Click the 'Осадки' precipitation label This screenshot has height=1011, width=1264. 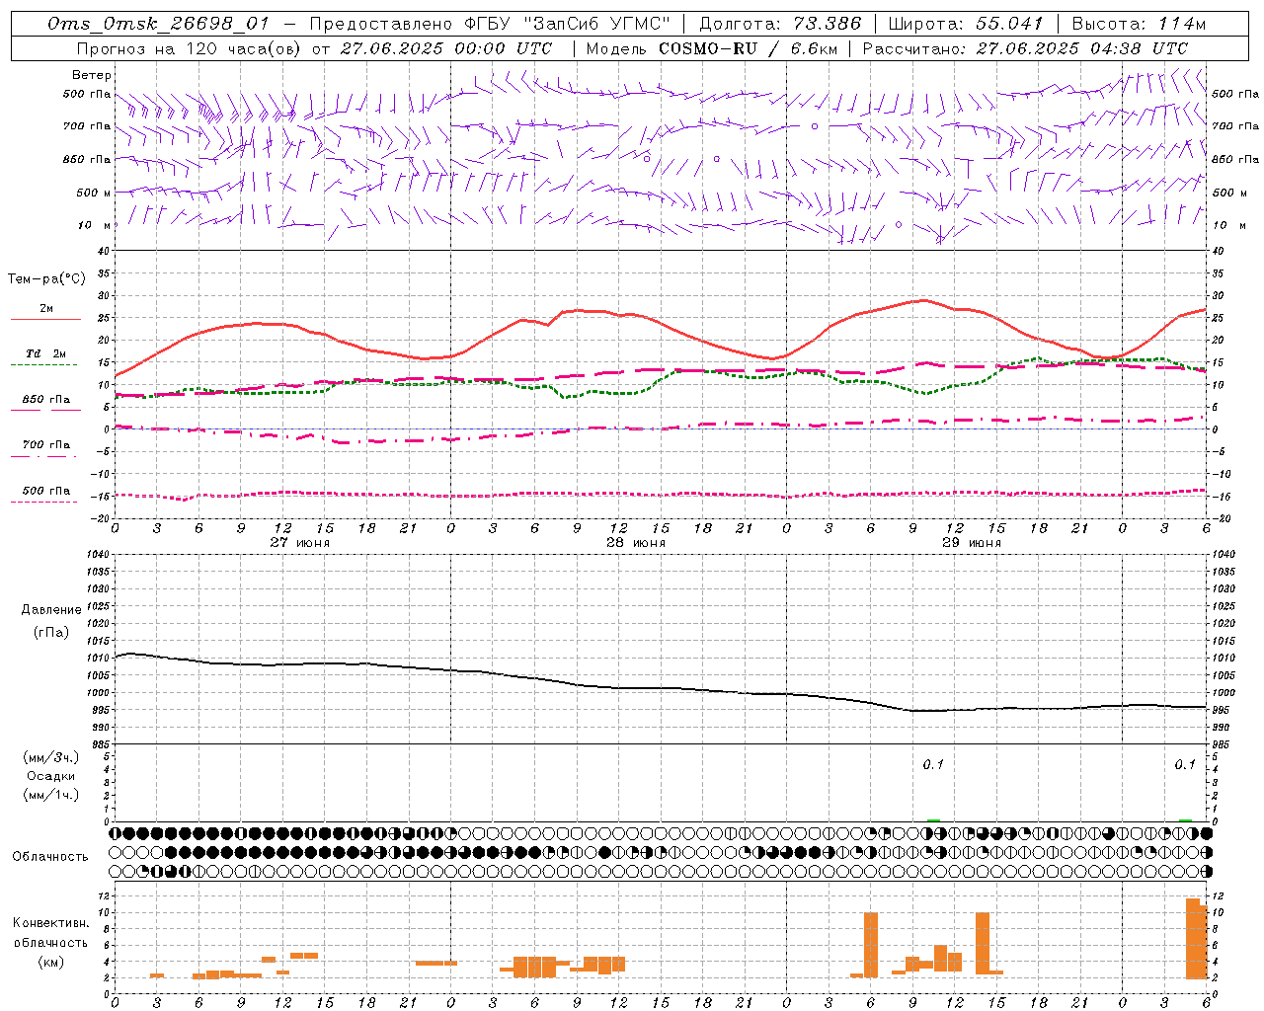[x=51, y=776]
